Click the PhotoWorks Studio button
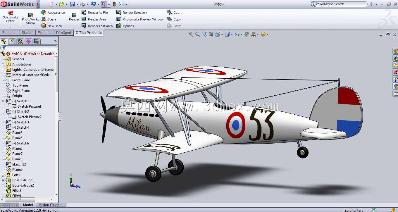This screenshot has width=398, height=212. click(x=30, y=19)
